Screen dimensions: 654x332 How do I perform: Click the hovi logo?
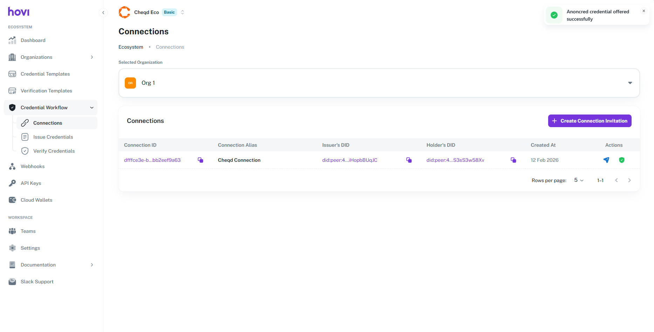point(19,12)
